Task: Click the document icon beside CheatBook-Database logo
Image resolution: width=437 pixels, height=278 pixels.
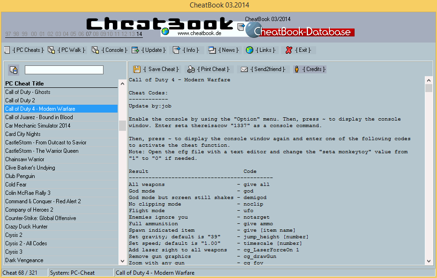Action: 241,27
